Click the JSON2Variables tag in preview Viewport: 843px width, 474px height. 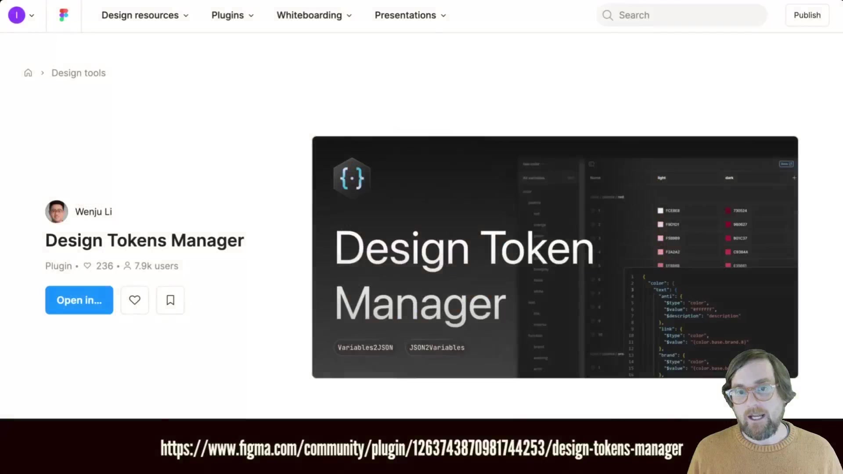(437, 348)
